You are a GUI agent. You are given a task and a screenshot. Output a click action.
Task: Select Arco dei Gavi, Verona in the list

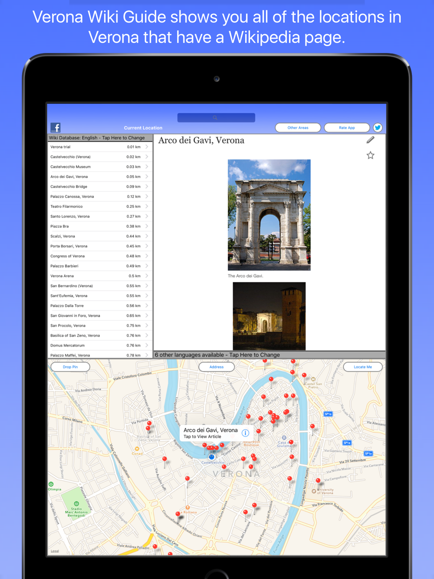click(x=100, y=177)
